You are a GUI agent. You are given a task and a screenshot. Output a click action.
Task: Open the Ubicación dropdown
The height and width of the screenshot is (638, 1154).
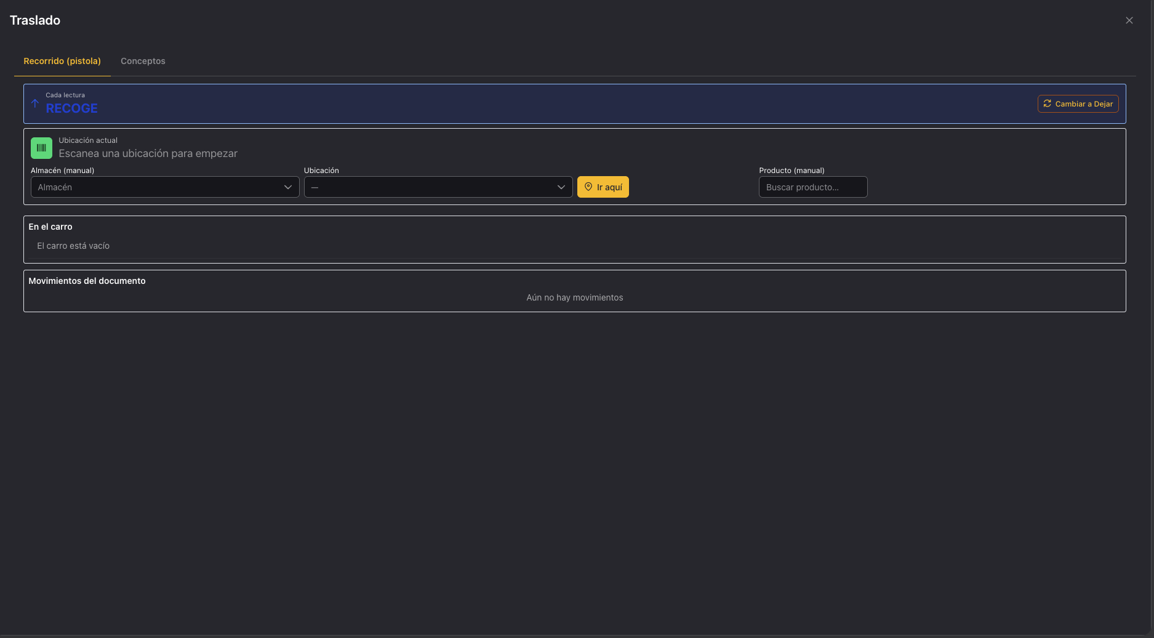[x=438, y=187]
